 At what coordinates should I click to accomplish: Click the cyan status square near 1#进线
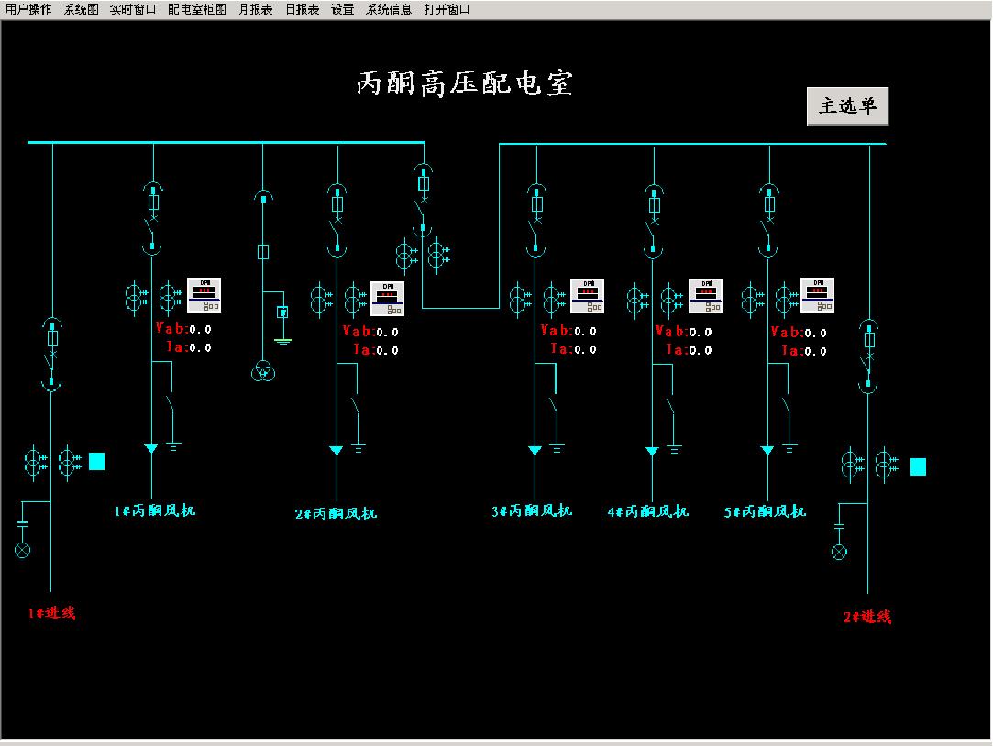coord(96,461)
